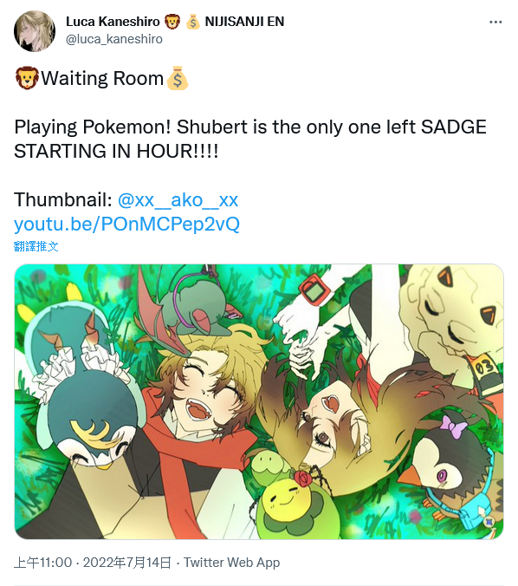
Task: Click the 上午11:00 timestamp
Action: tap(43, 563)
